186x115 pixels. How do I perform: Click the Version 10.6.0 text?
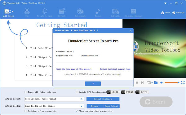tap(65, 51)
